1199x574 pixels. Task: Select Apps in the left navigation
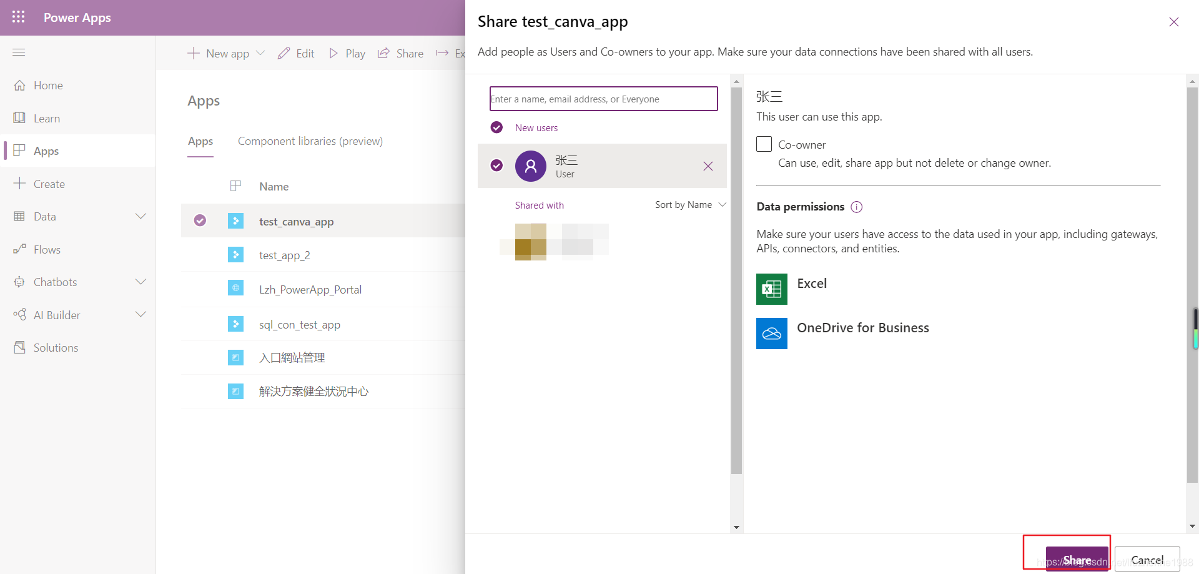click(x=77, y=151)
